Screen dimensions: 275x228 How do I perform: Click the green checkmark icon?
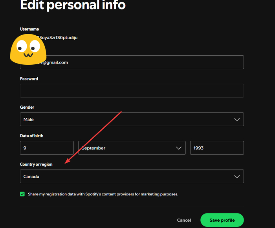(x=22, y=194)
